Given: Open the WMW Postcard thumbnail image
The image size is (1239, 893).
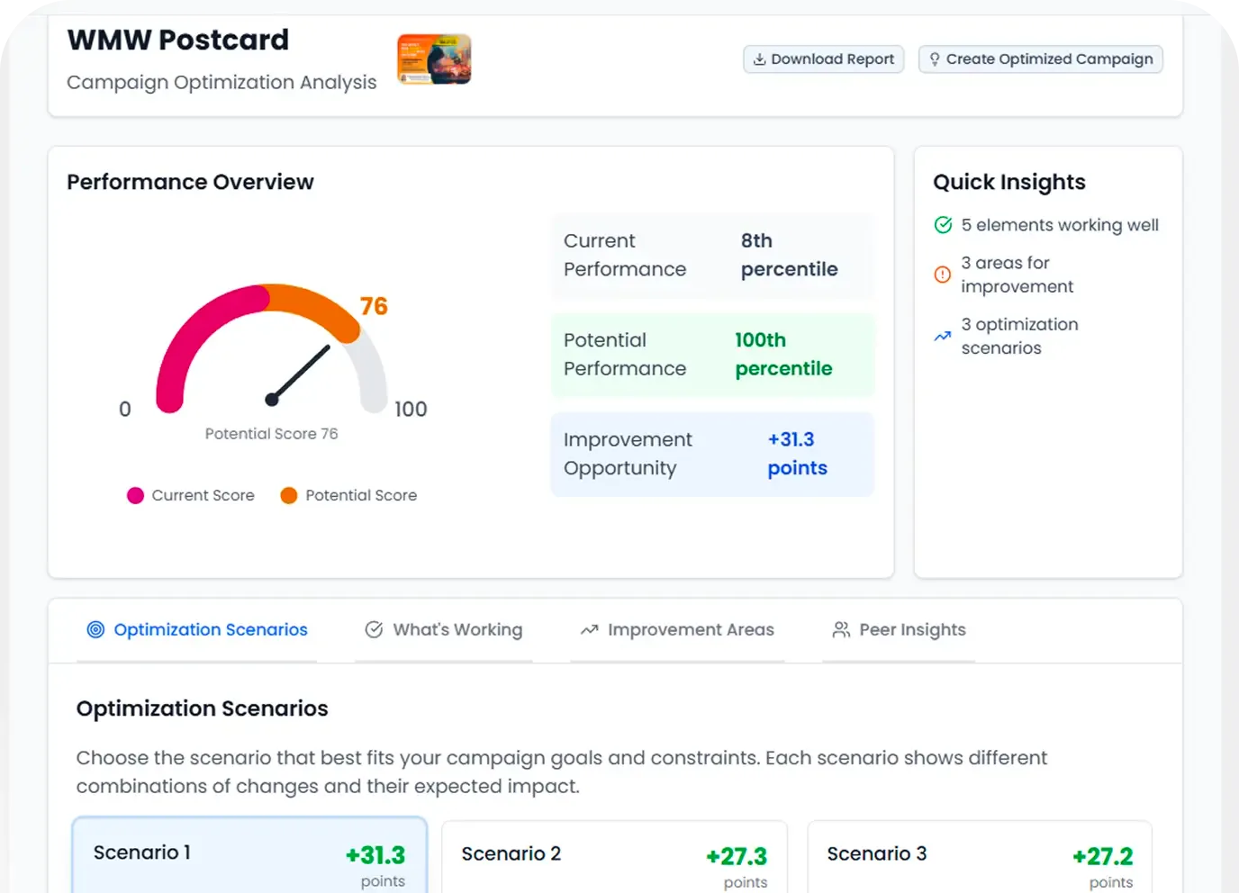Looking at the screenshot, I should (x=434, y=59).
